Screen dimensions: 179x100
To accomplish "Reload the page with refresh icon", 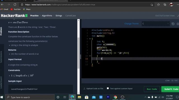I will click(15, 5).
